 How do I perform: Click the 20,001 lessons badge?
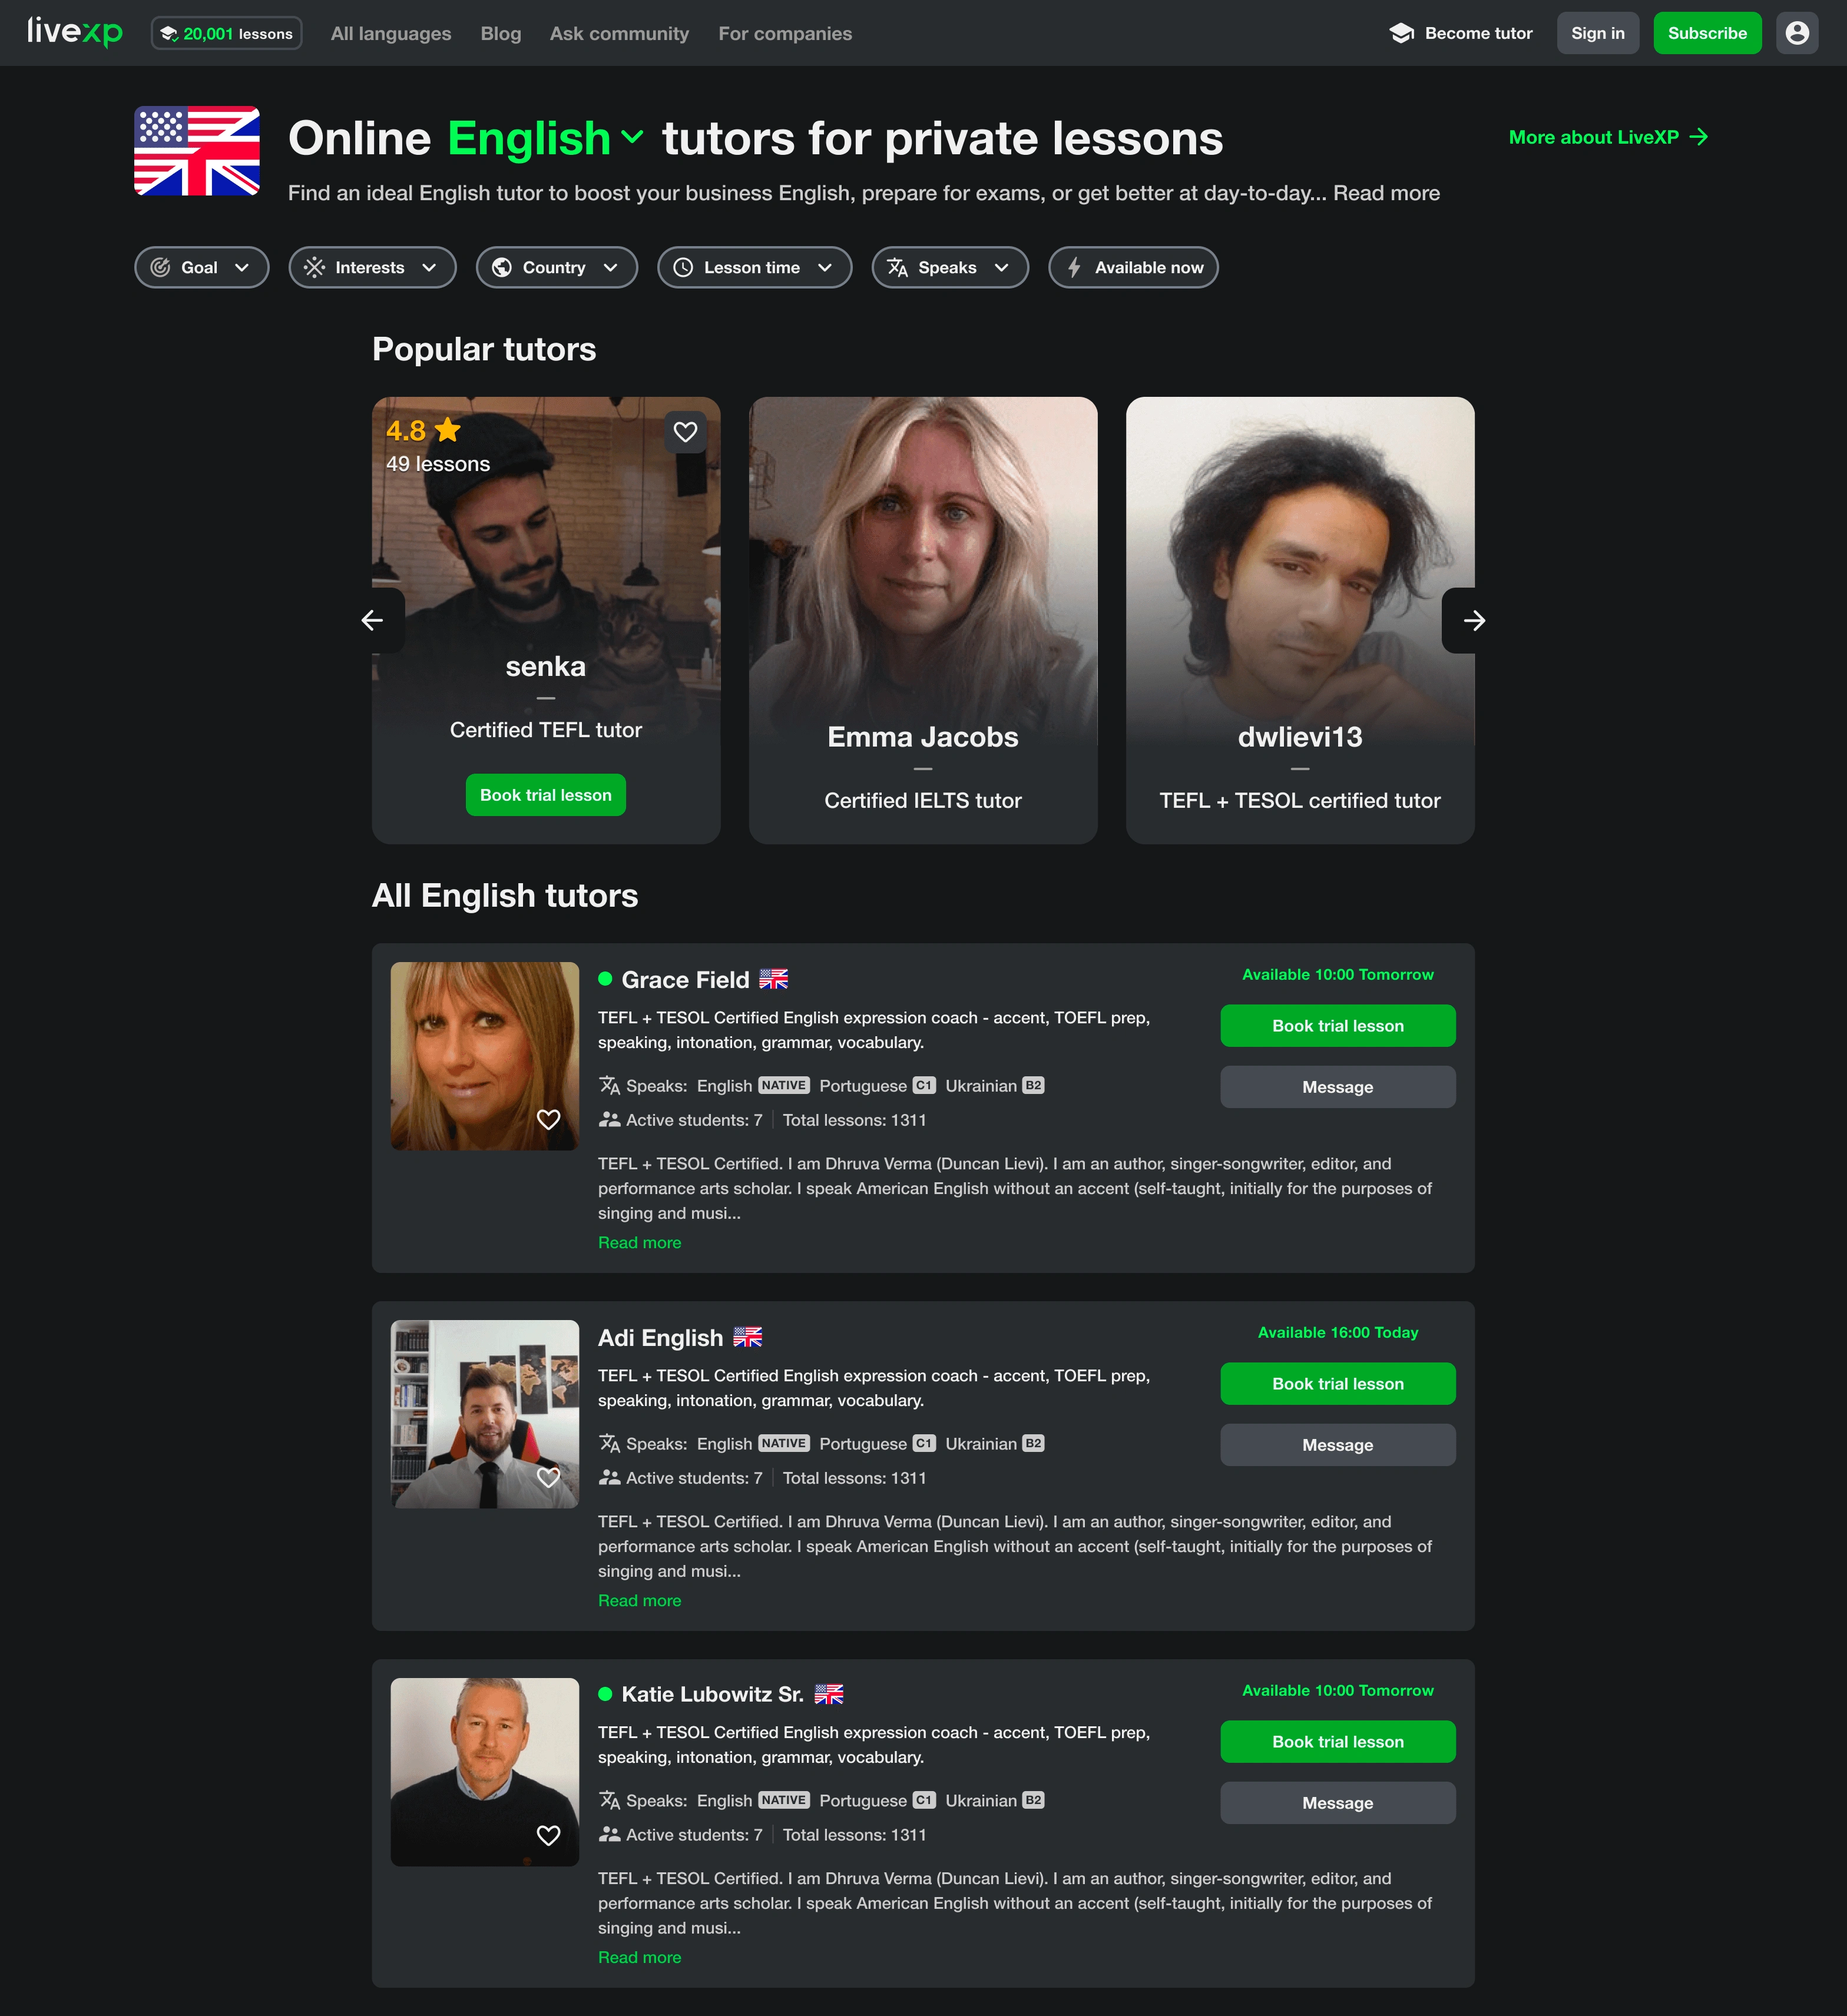[x=226, y=33]
